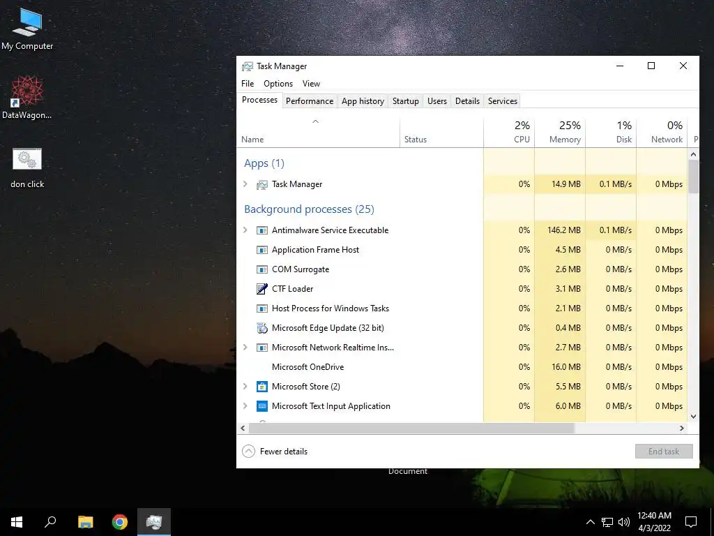Viewport: 714px width, 536px height.
Task: Click the Microsoft Text Input Application icon
Action: pyautogui.click(x=262, y=406)
